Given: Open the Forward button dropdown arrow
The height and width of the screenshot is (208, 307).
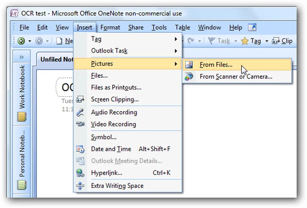Looking at the screenshot, I should (x=47, y=41).
